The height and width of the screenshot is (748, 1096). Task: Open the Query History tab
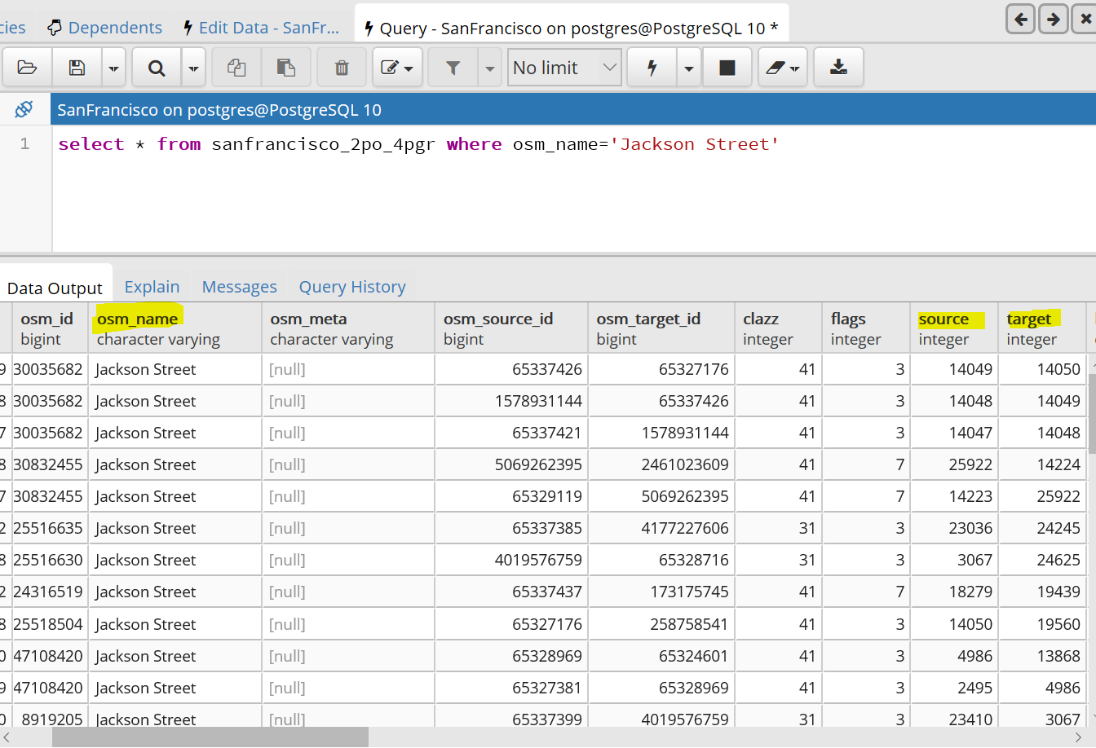[x=352, y=287]
